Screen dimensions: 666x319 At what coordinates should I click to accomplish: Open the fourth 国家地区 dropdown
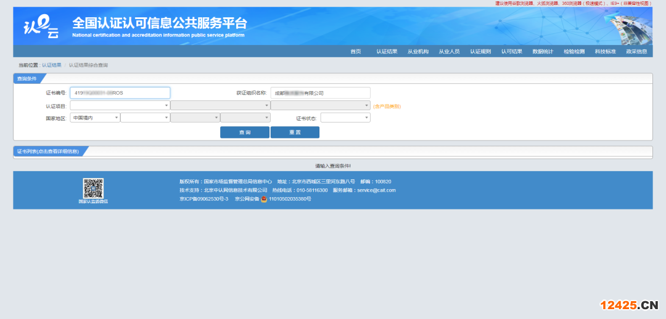[245, 118]
